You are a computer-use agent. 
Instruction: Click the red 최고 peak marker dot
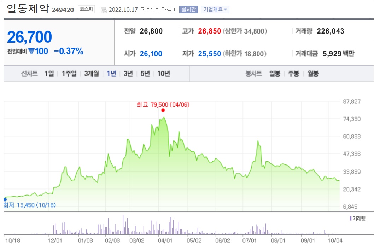pos(163,110)
